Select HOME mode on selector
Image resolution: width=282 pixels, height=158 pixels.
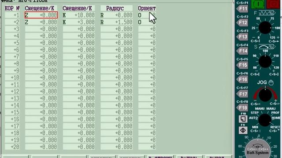pos(276,118)
